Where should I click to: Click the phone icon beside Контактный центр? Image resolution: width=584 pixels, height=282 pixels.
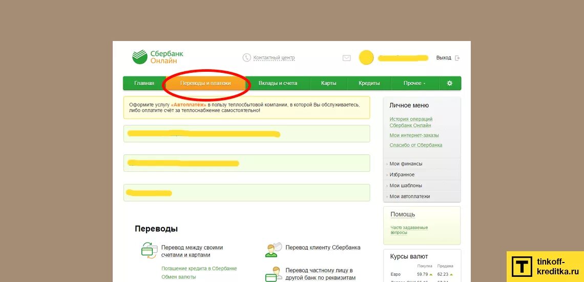246,58
